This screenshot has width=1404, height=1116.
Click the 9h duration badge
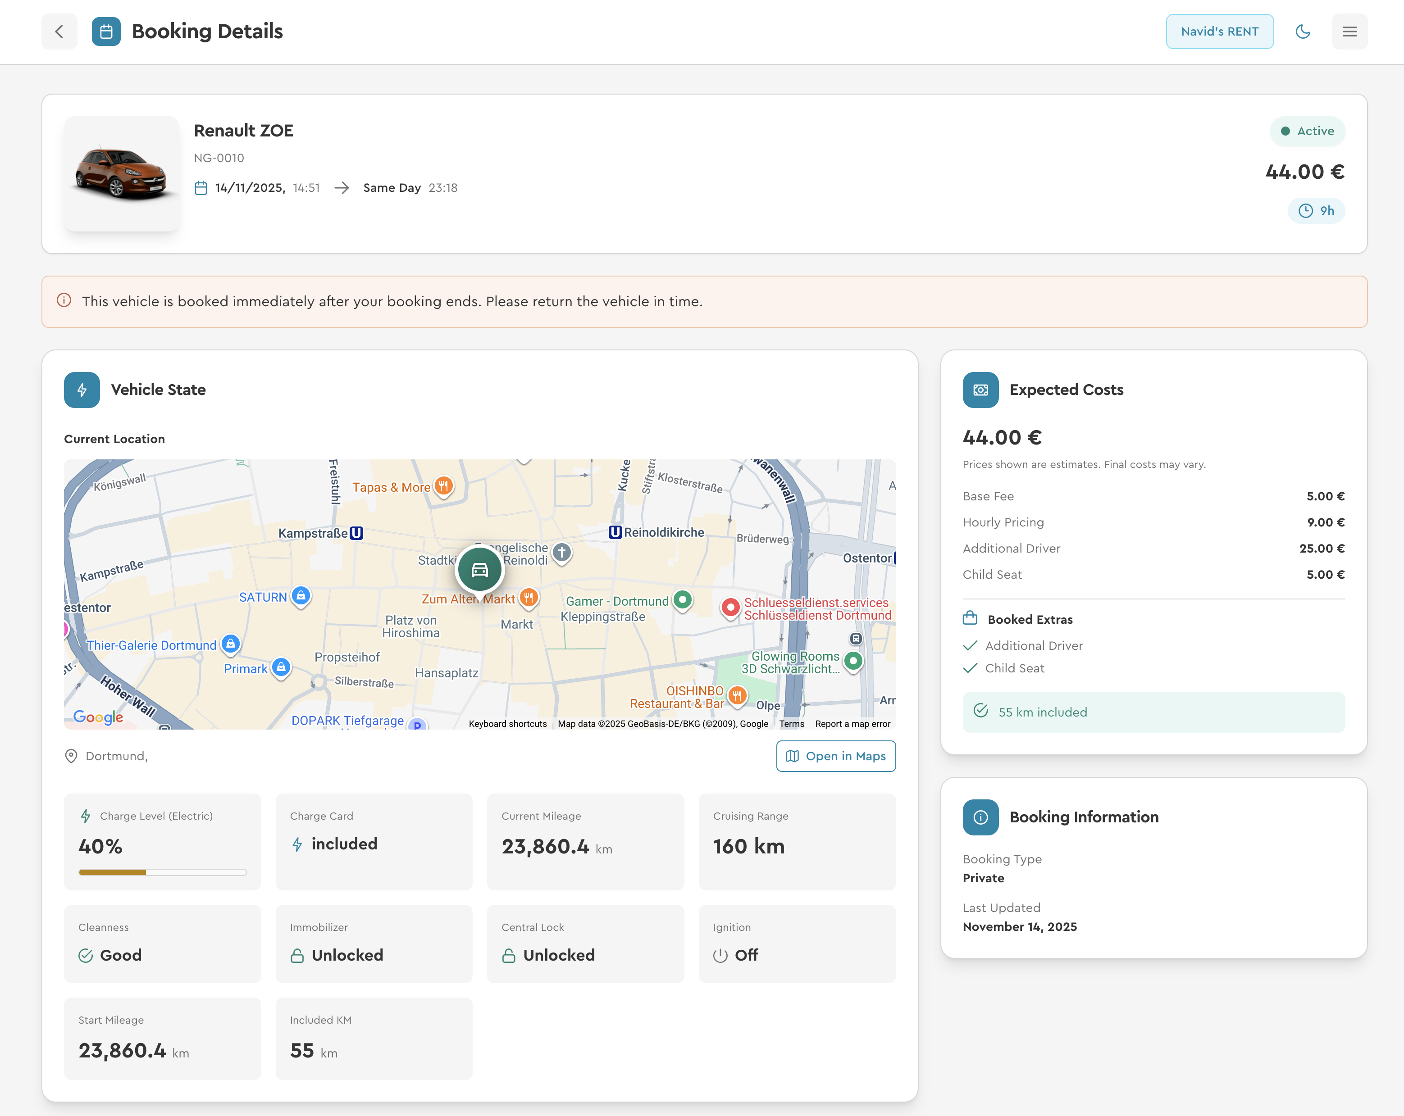click(x=1316, y=210)
